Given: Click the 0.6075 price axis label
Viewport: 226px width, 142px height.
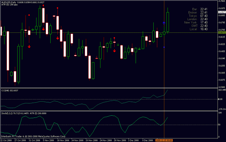Looking at the screenshot, I should pyautogui.click(x=222, y=80).
